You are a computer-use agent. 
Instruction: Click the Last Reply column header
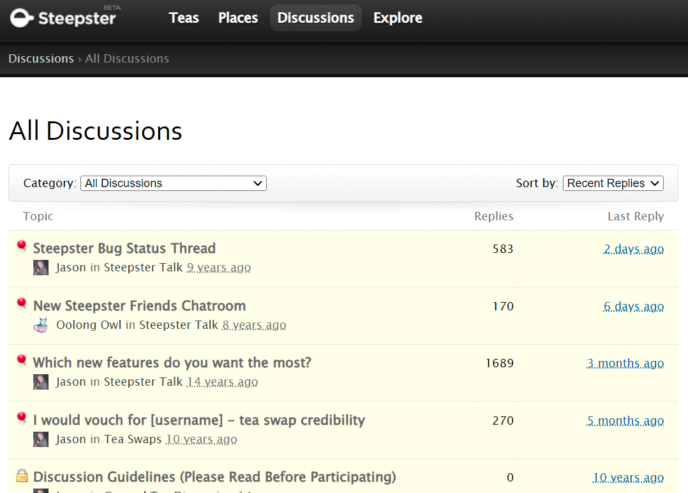click(x=636, y=216)
